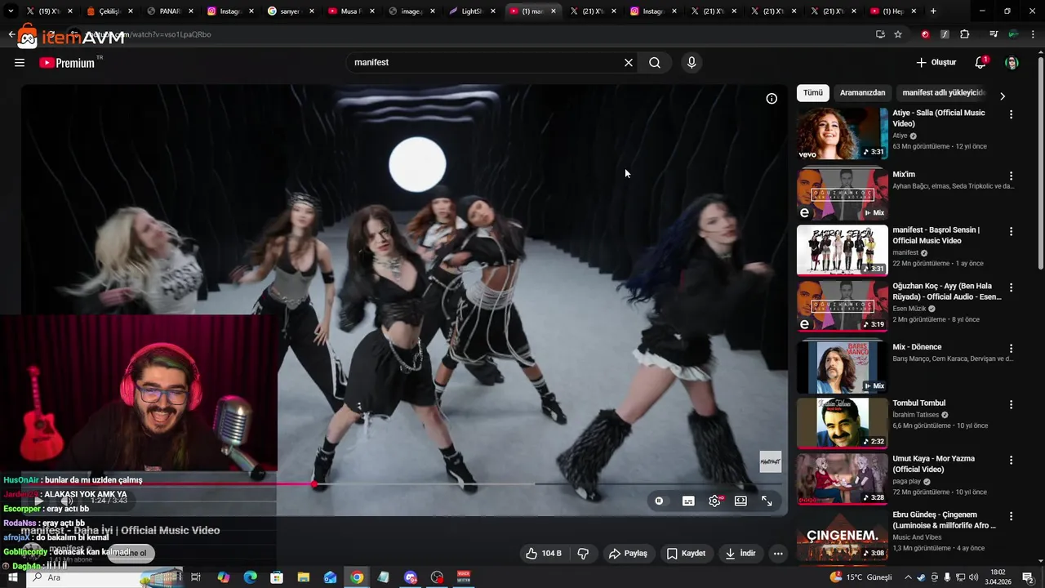Open the notifications bell

981,63
